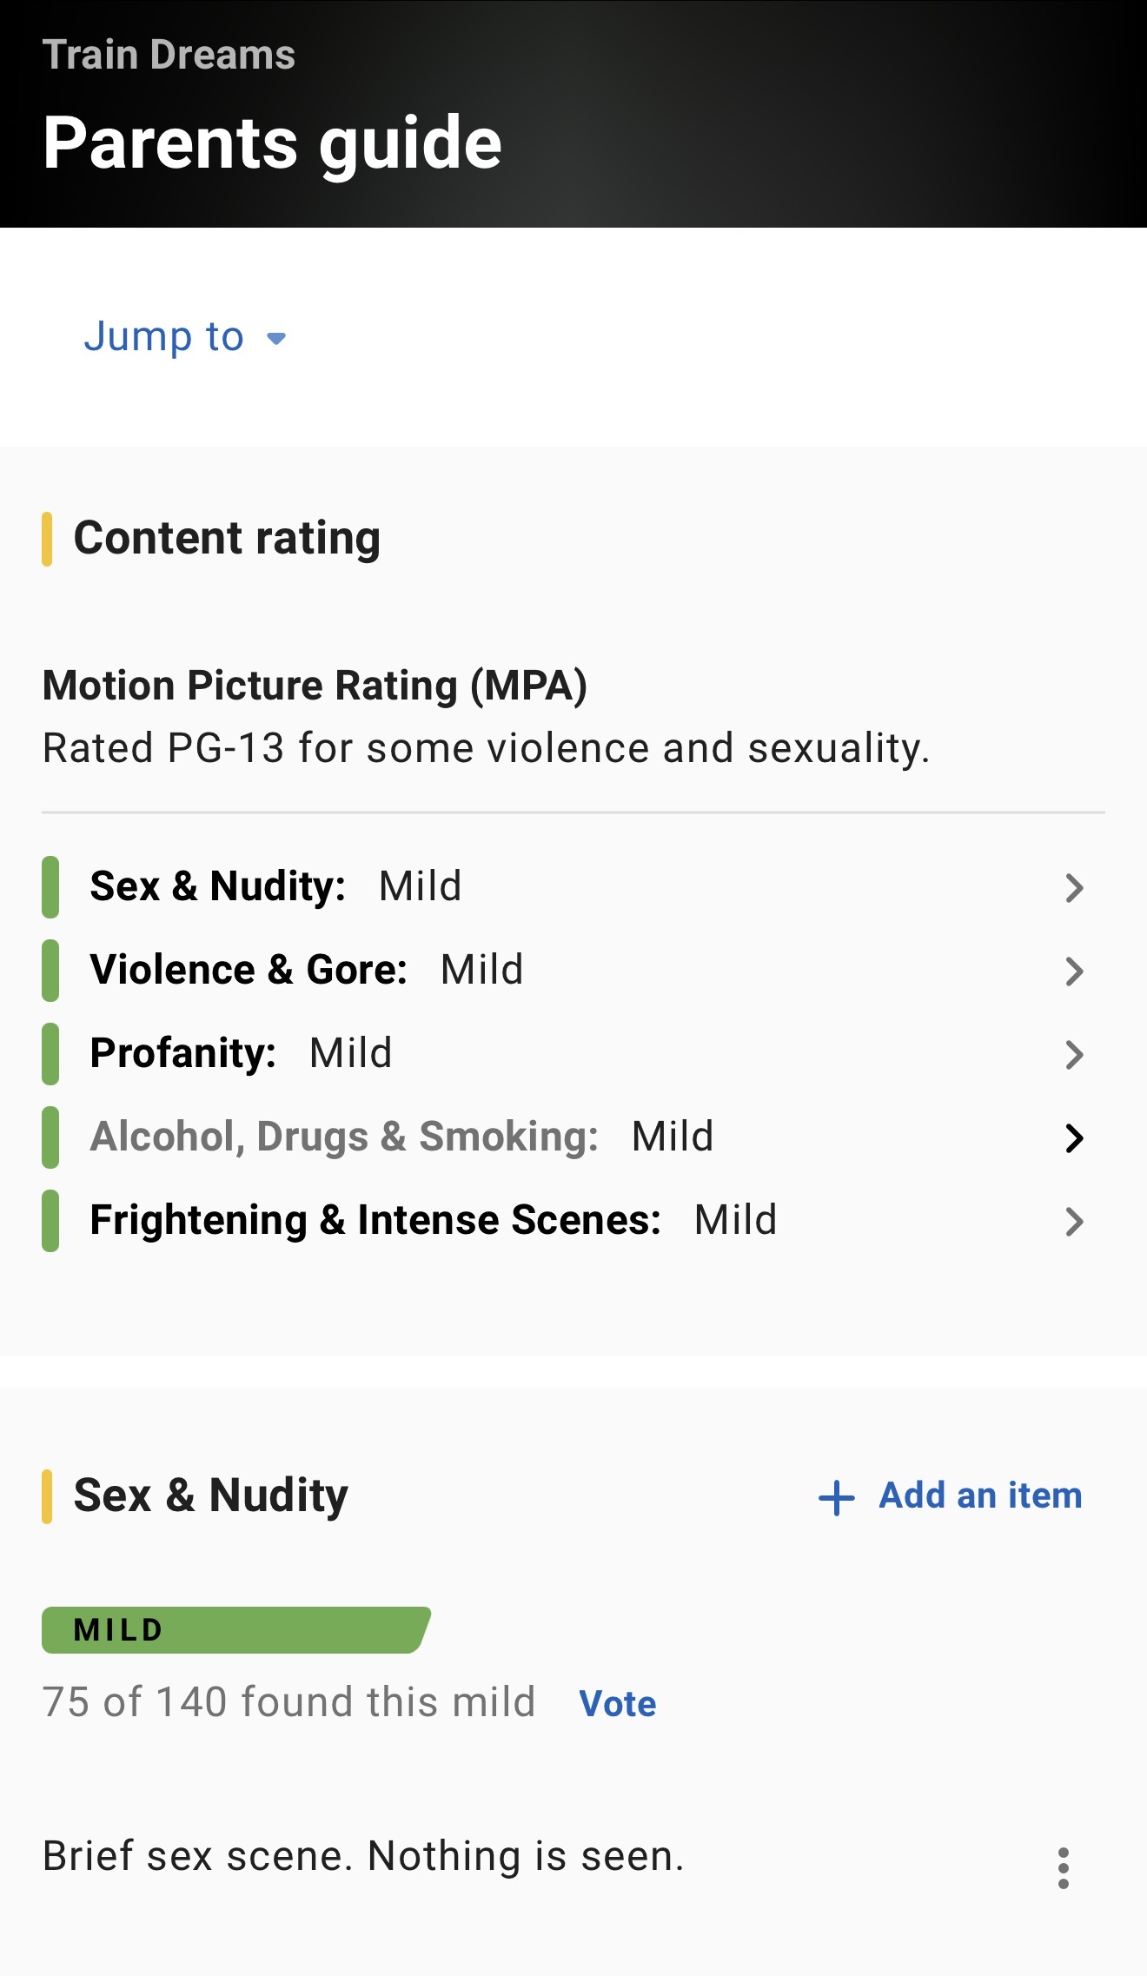Viewport: 1147px width, 1976px height.
Task: Select the Sex & Nudity: Mild row
Action: [275, 887]
